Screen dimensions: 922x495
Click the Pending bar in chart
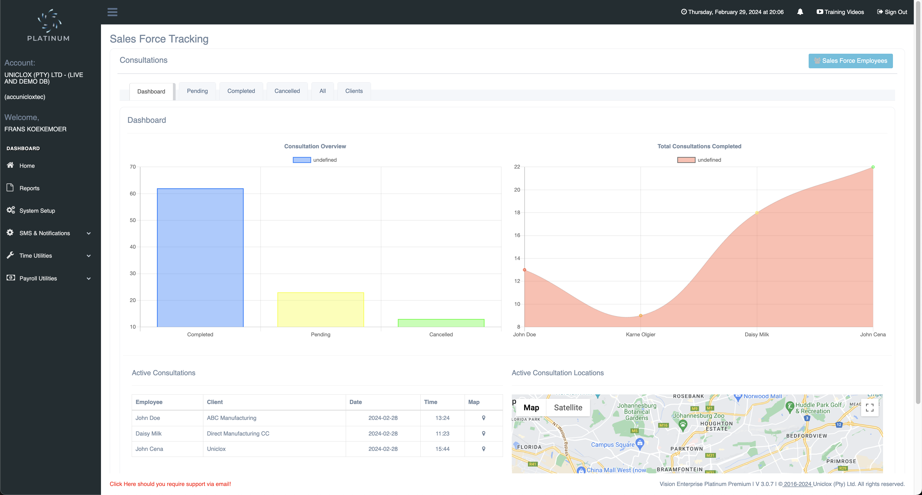(321, 309)
